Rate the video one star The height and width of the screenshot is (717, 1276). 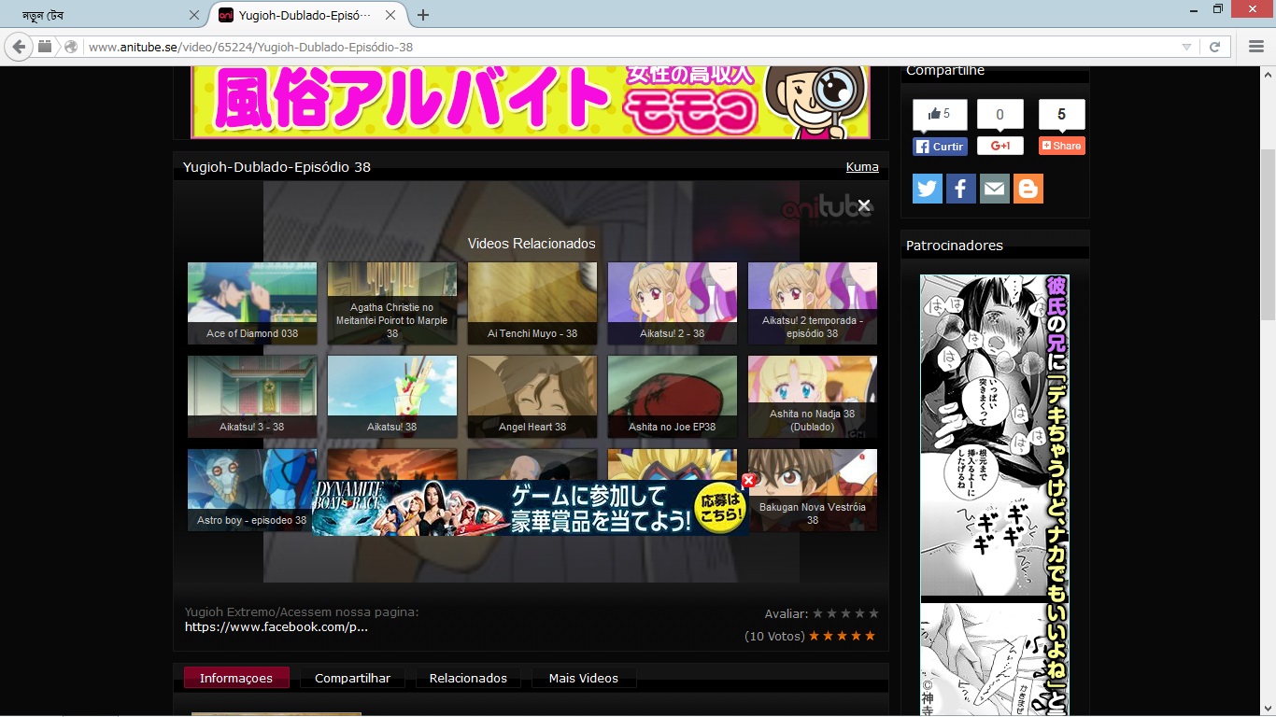[x=818, y=613]
